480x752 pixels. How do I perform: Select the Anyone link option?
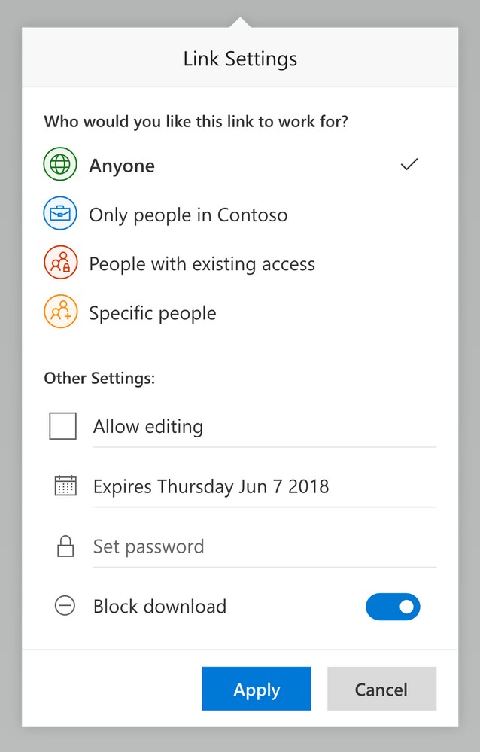(x=231, y=165)
